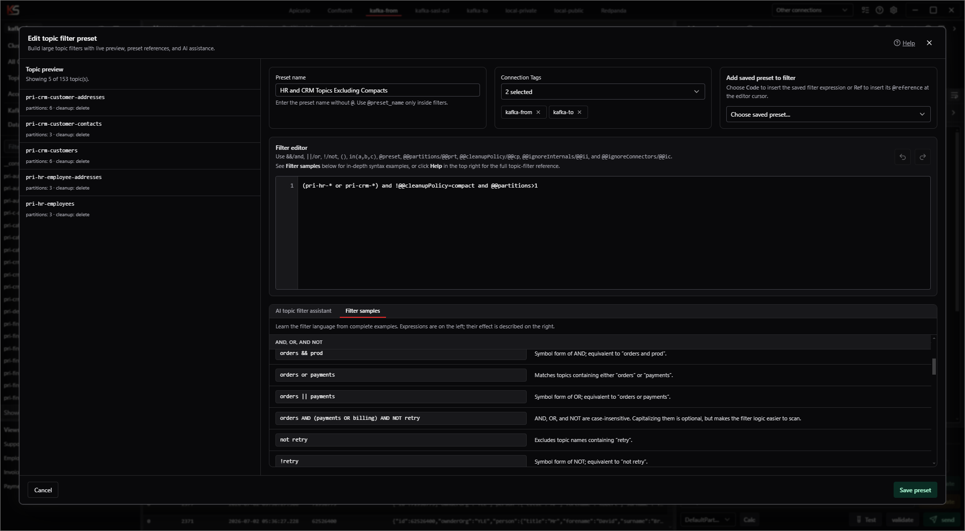Switch to the local-private connection tab
The height and width of the screenshot is (531, 965).
521,11
